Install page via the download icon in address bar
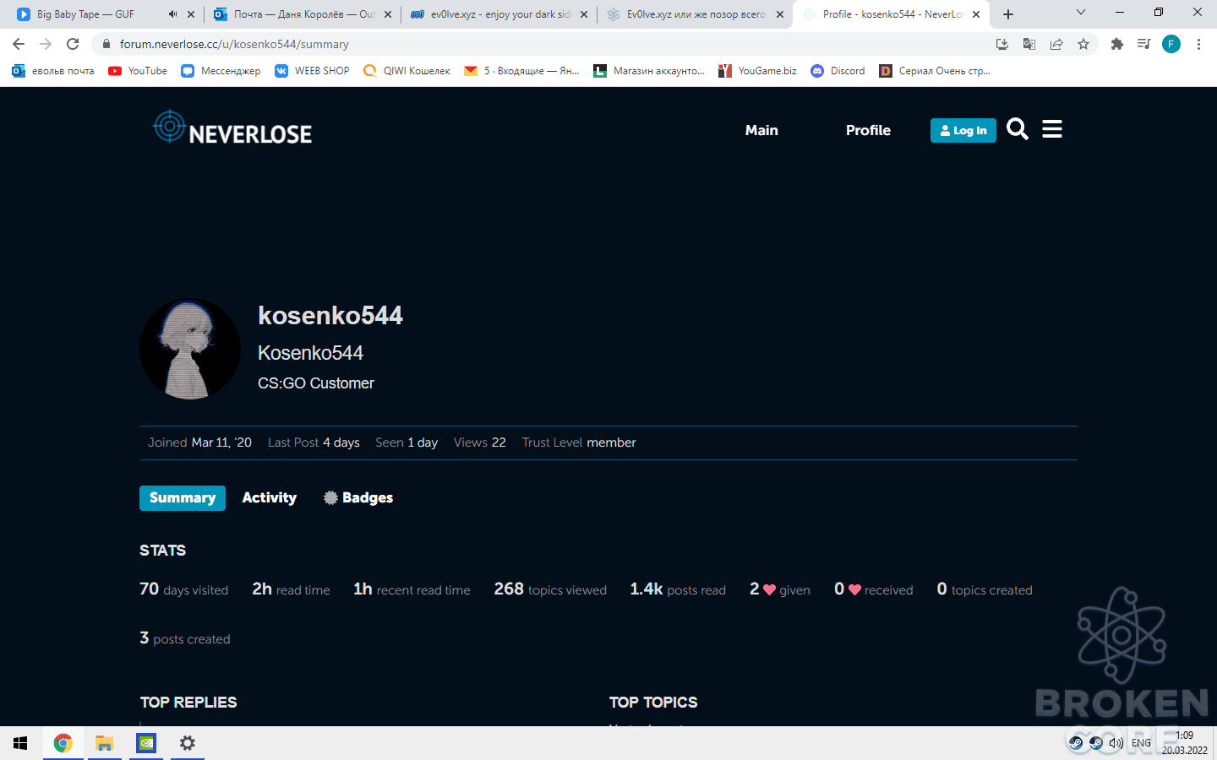Screen dimensions: 1217x760 coord(1002,44)
